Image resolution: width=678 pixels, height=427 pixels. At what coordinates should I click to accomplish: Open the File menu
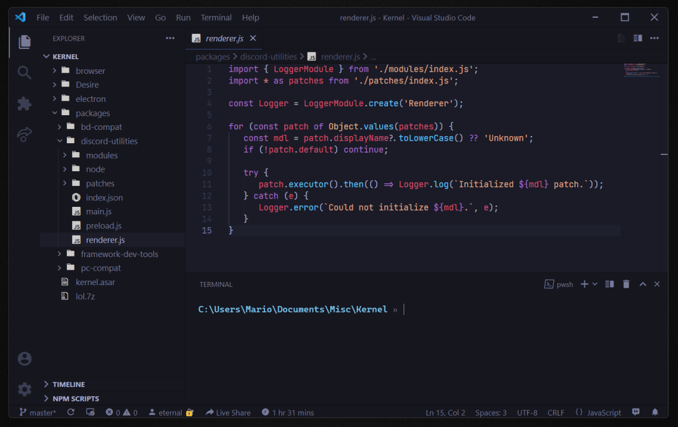click(43, 18)
